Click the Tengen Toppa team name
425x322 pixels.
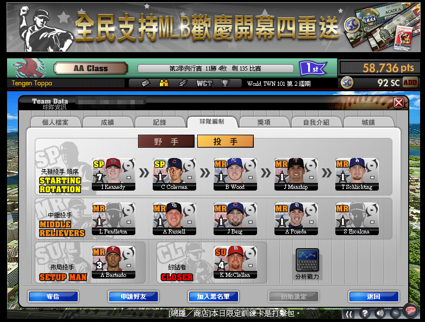(x=32, y=83)
